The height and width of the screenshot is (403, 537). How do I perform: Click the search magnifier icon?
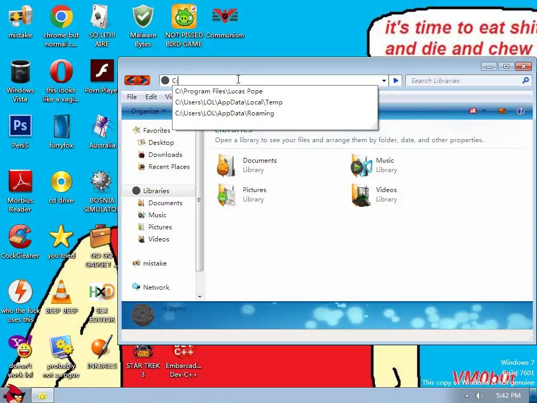[525, 80]
